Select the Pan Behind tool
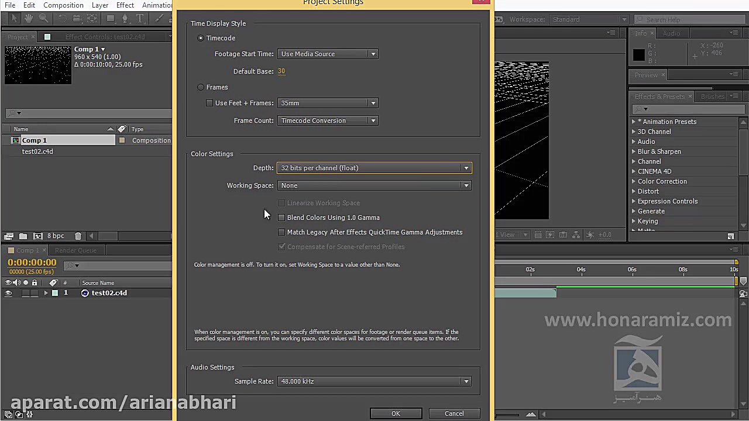 (x=92, y=19)
